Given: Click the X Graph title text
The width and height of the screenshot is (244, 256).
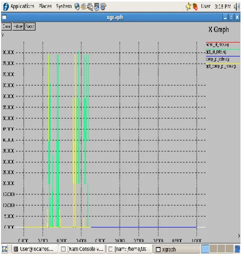Looking at the screenshot, I should (218, 30).
